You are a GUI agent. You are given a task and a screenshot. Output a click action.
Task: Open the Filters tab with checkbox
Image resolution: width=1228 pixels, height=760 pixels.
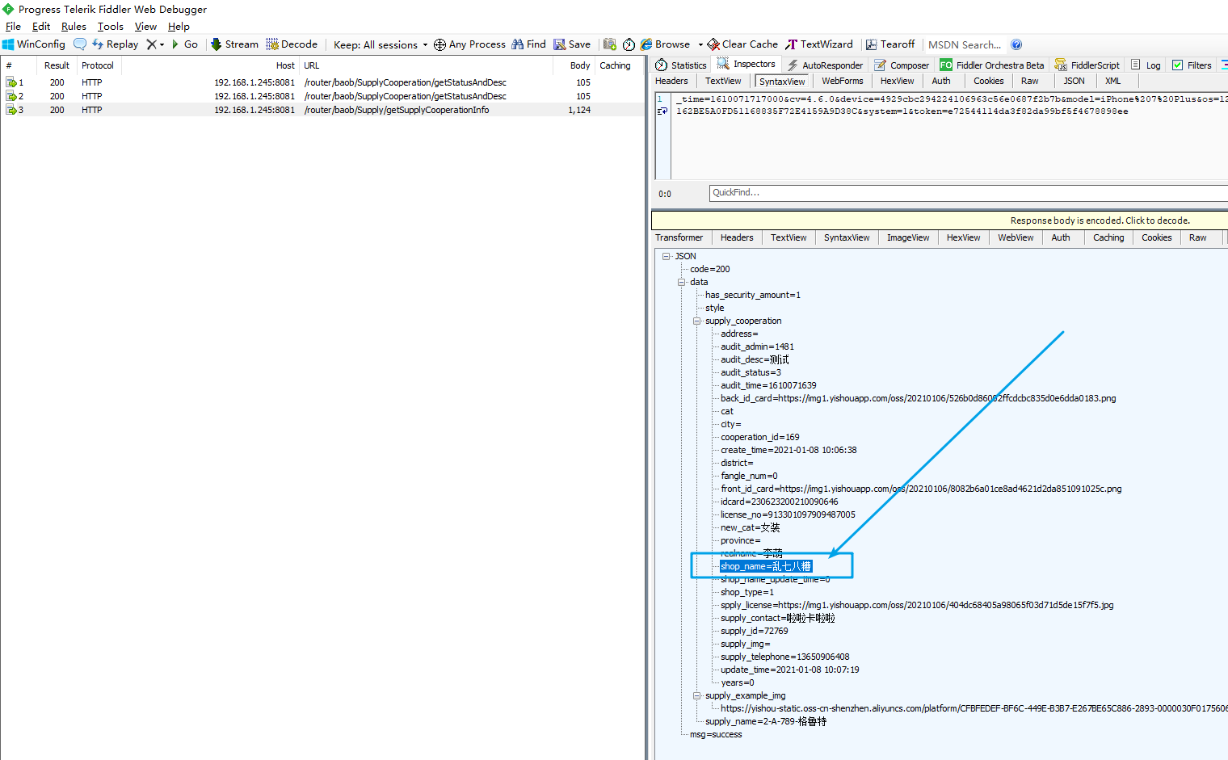tap(1192, 65)
